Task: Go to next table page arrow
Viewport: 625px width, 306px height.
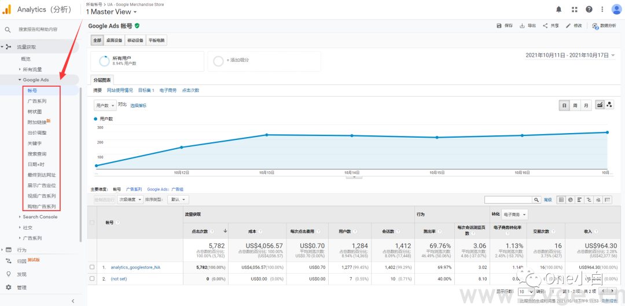Action: pyautogui.click(x=613, y=292)
